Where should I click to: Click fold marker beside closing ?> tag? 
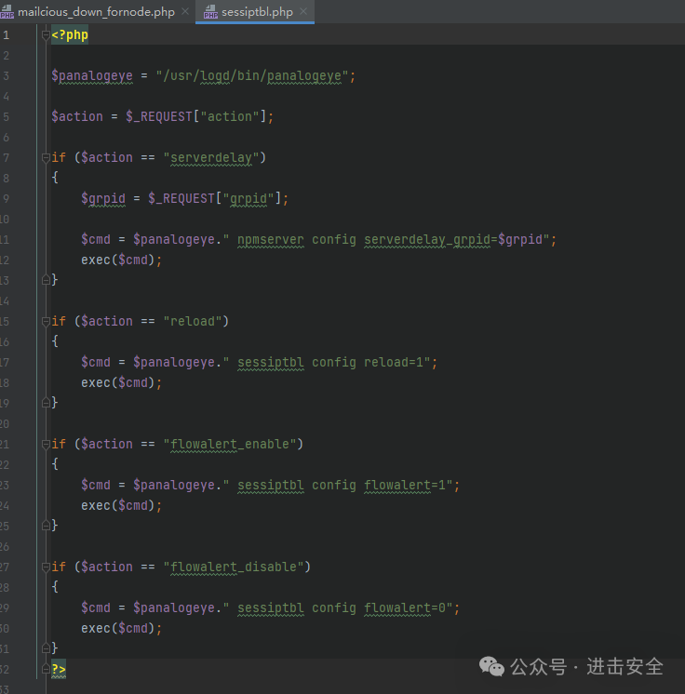tap(46, 668)
